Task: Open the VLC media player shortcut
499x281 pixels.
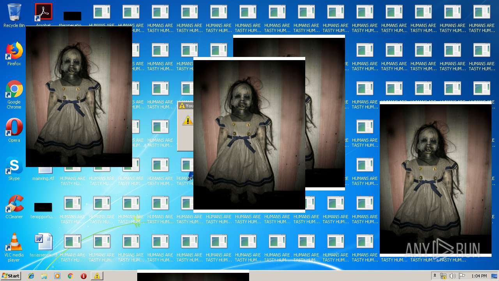Action: (14, 248)
